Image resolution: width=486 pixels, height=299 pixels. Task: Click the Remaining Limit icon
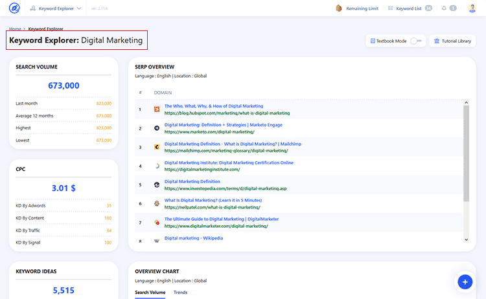click(x=339, y=8)
